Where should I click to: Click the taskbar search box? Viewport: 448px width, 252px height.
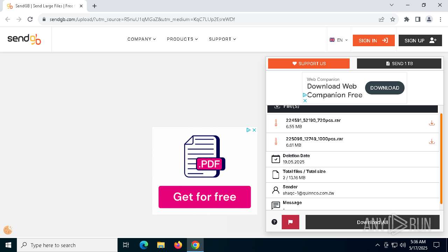click(67, 245)
